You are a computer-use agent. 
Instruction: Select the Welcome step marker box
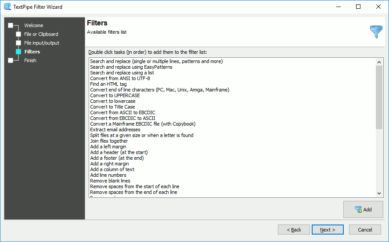(x=11, y=25)
